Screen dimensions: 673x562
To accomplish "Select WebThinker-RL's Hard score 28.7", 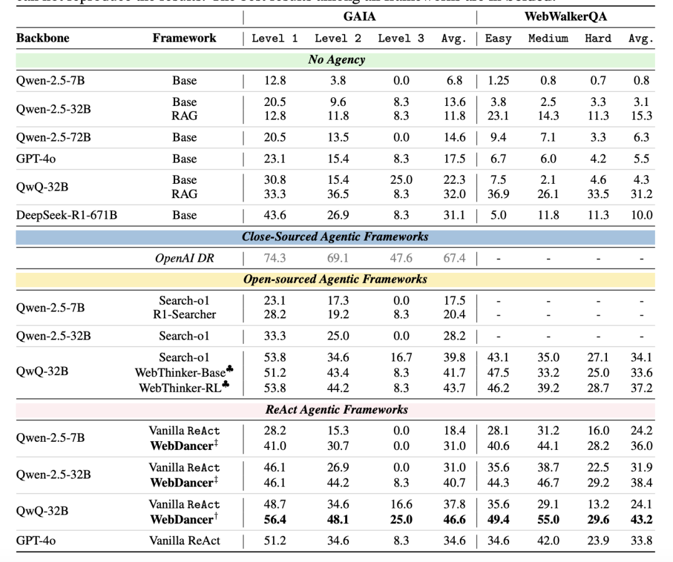I will (x=598, y=388).
